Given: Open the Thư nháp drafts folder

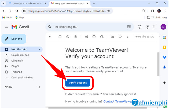Looking at the screenshot, I should [x=17, y=72].
